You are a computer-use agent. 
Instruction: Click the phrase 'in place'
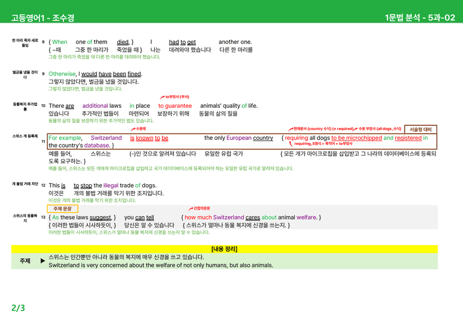140,105
